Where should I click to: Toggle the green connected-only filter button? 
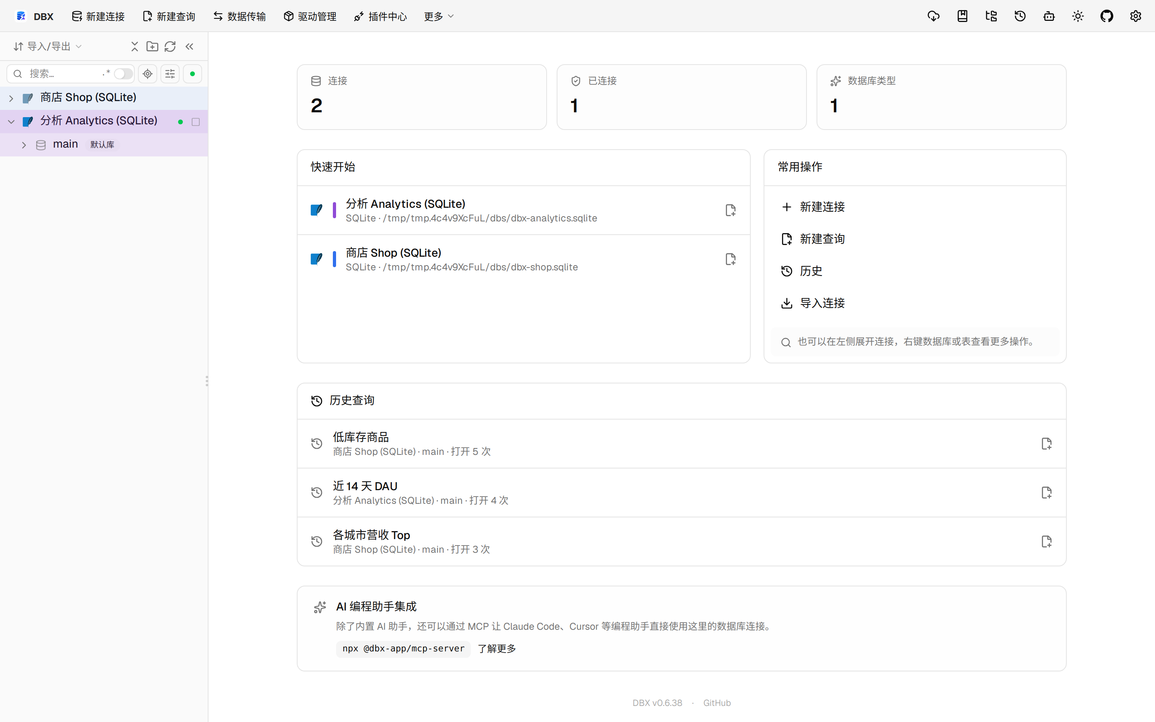(192, 73)
